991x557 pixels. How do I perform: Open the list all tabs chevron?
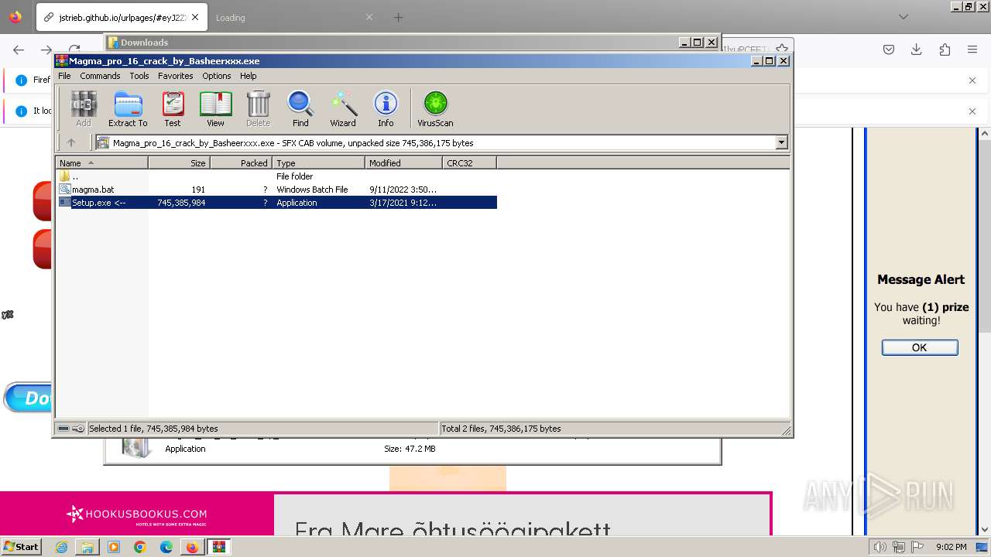904,17
